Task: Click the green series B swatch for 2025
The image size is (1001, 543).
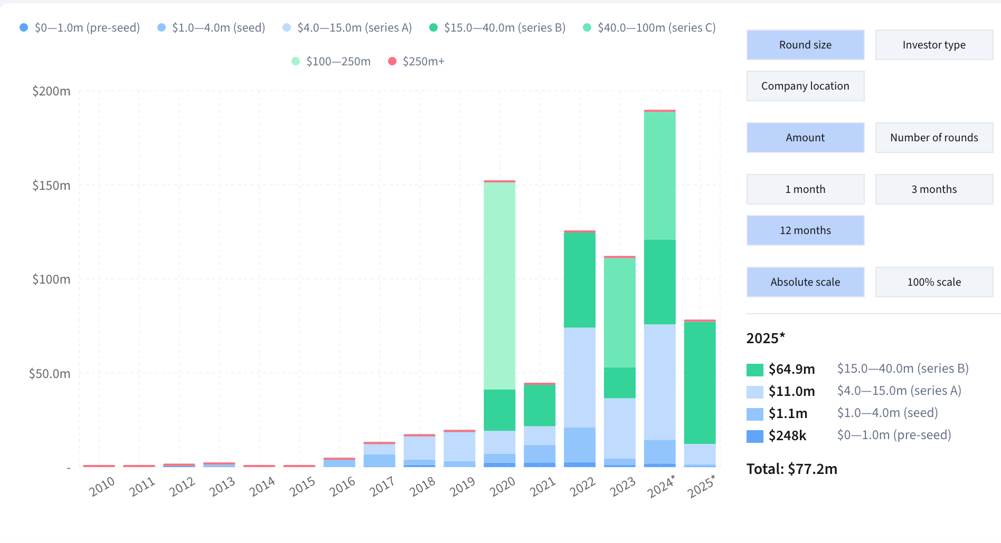Action: tap(755, 370)
